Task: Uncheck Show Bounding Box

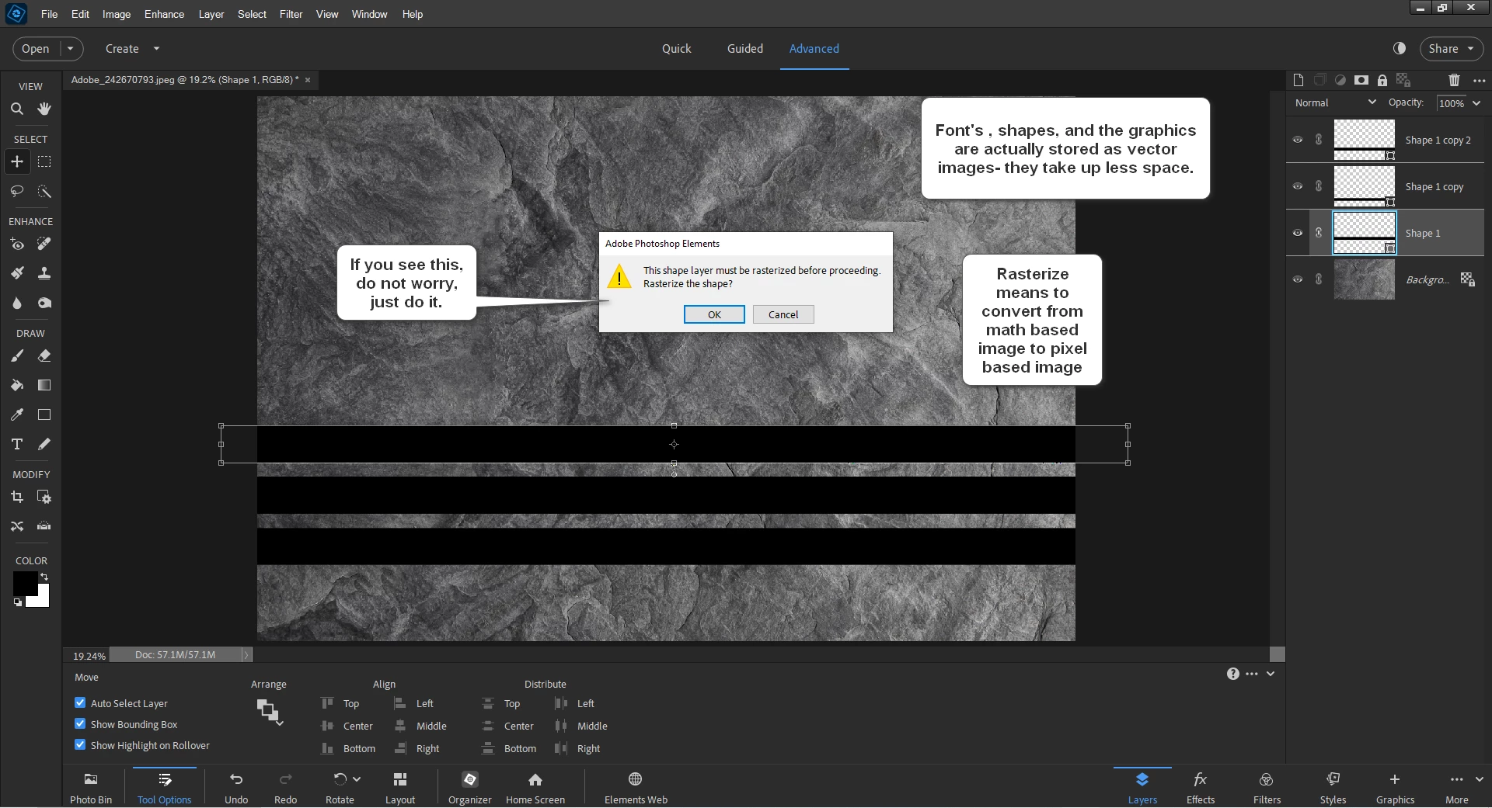Action: coord(80,724)
